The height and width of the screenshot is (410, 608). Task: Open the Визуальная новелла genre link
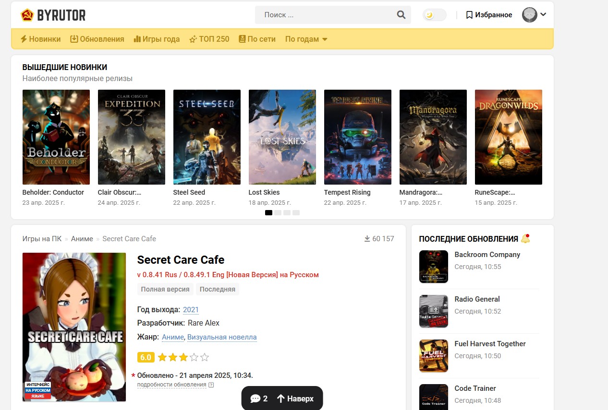click(222, 337)
